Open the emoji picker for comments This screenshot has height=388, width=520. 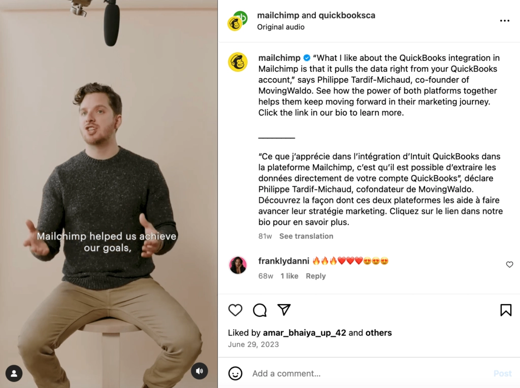point(235,374)
